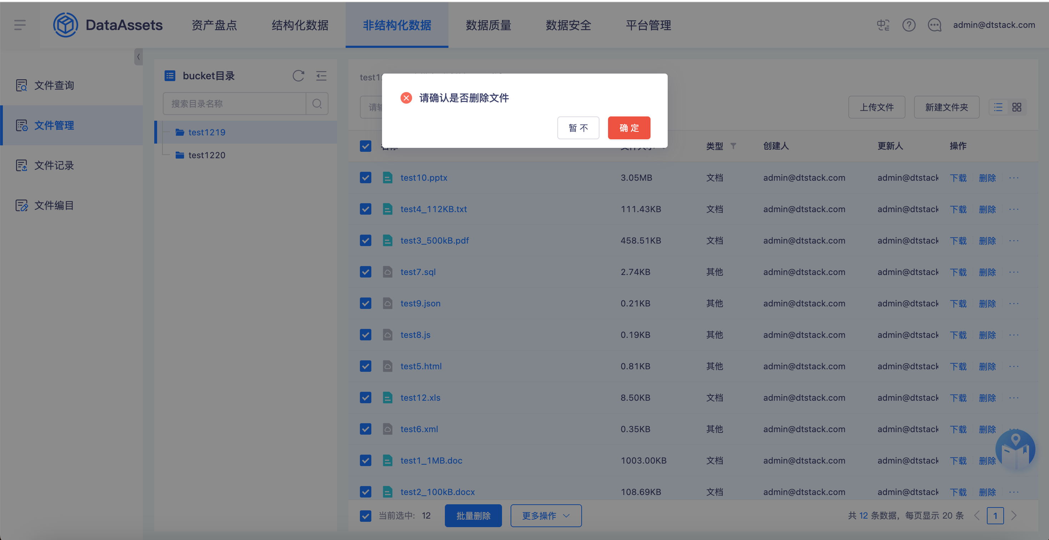This screenshot has width=1049, height=540.
Task: Uncheck the test7.sql row checkbox
Action: [x=365, y=272]
